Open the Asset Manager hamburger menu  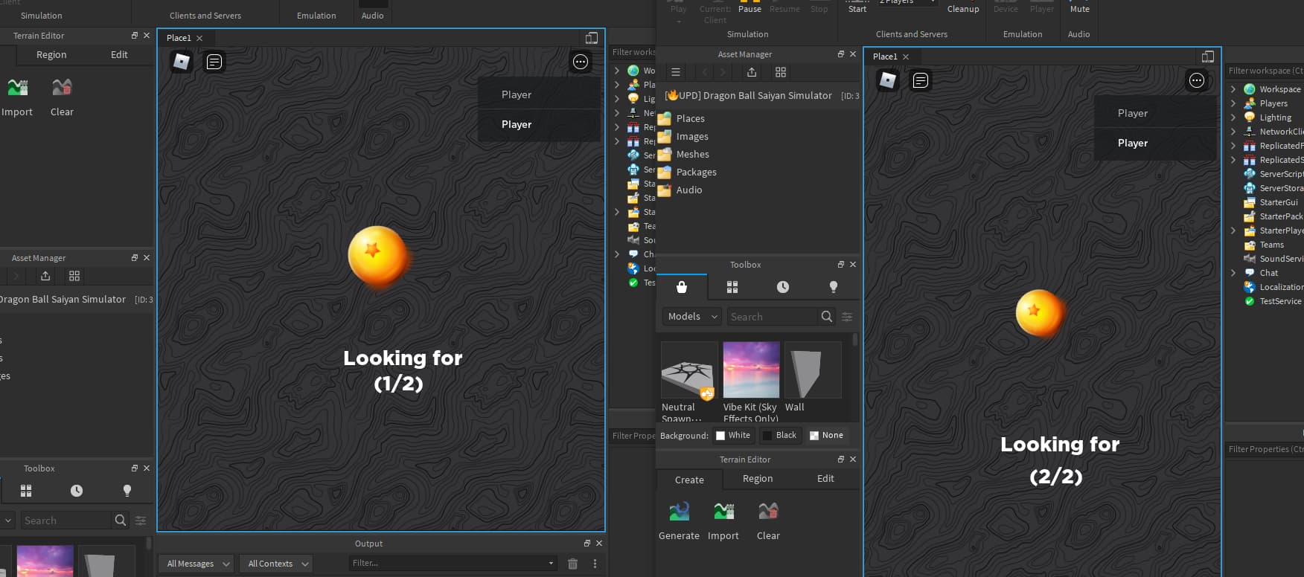(x=676, y=72)
